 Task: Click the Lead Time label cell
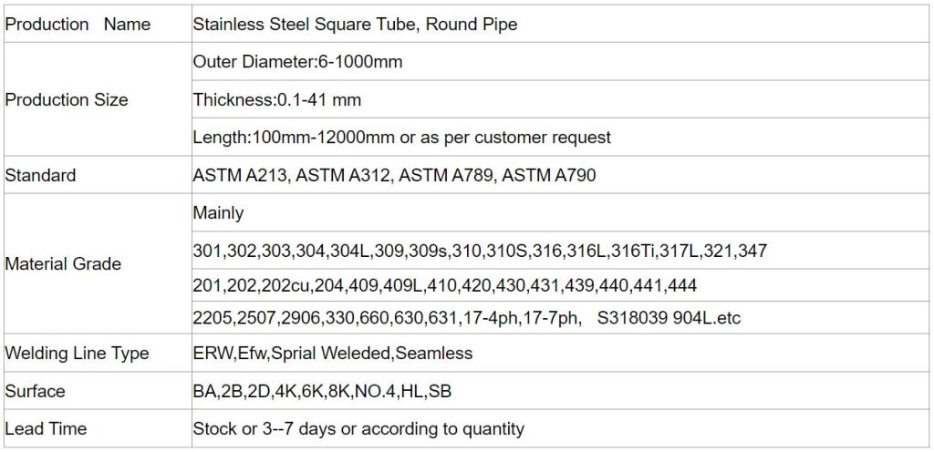[46, 428]
